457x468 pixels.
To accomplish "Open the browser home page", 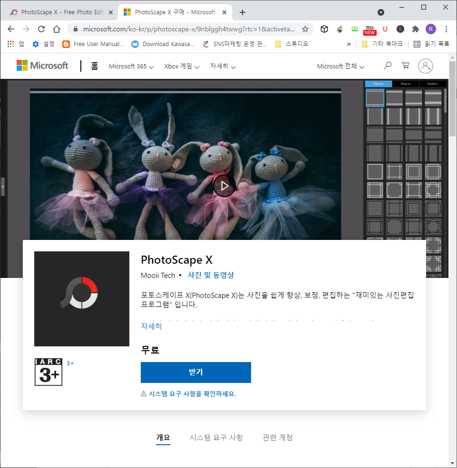I will pyautogui.click(x=57, y=29).
